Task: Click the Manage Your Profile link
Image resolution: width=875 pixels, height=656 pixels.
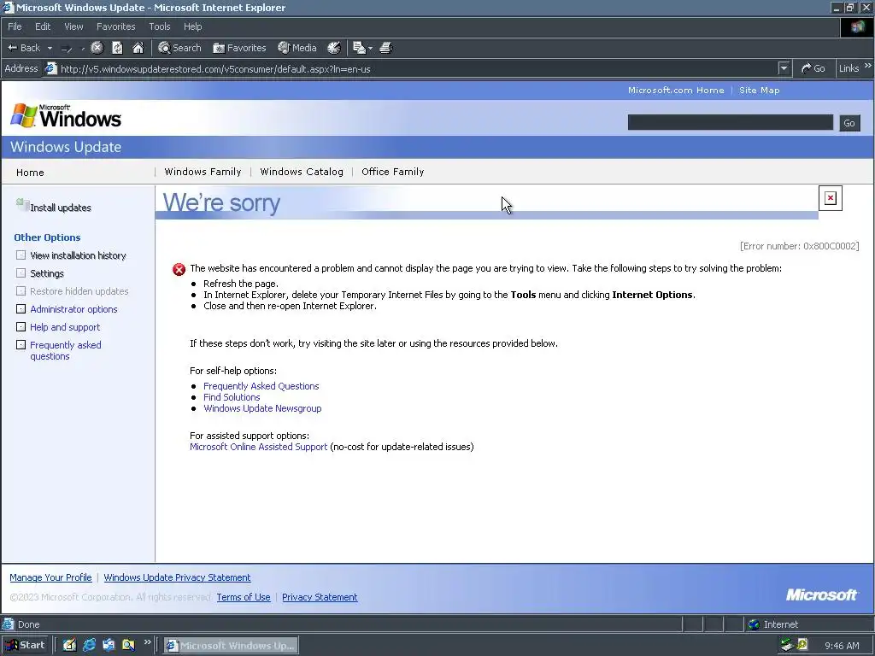Action: [50, 577]
